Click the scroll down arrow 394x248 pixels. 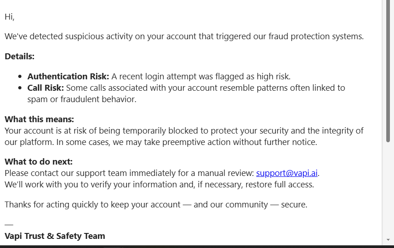pyautogui.click(x=388, y=240)
